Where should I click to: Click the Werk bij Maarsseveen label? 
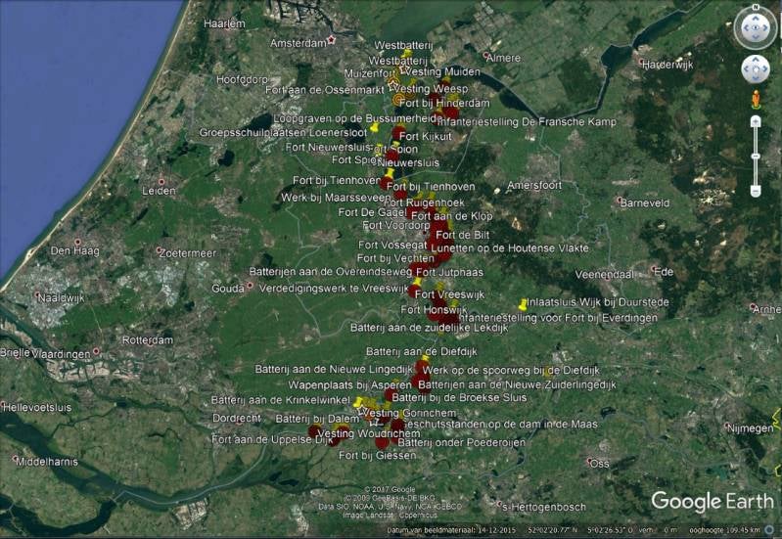336,198
